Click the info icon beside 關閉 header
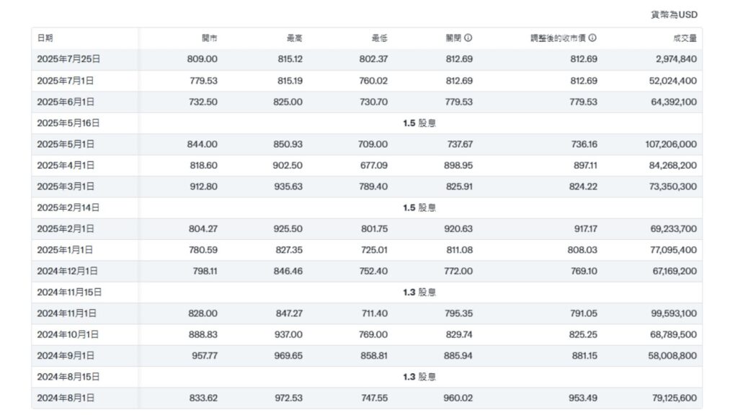 click(468, 38)
